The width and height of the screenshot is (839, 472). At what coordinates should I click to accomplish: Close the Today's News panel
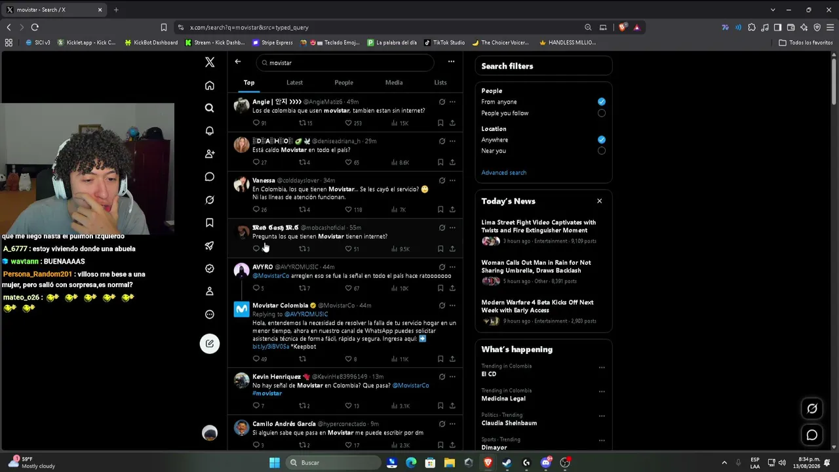click(599, 201)
